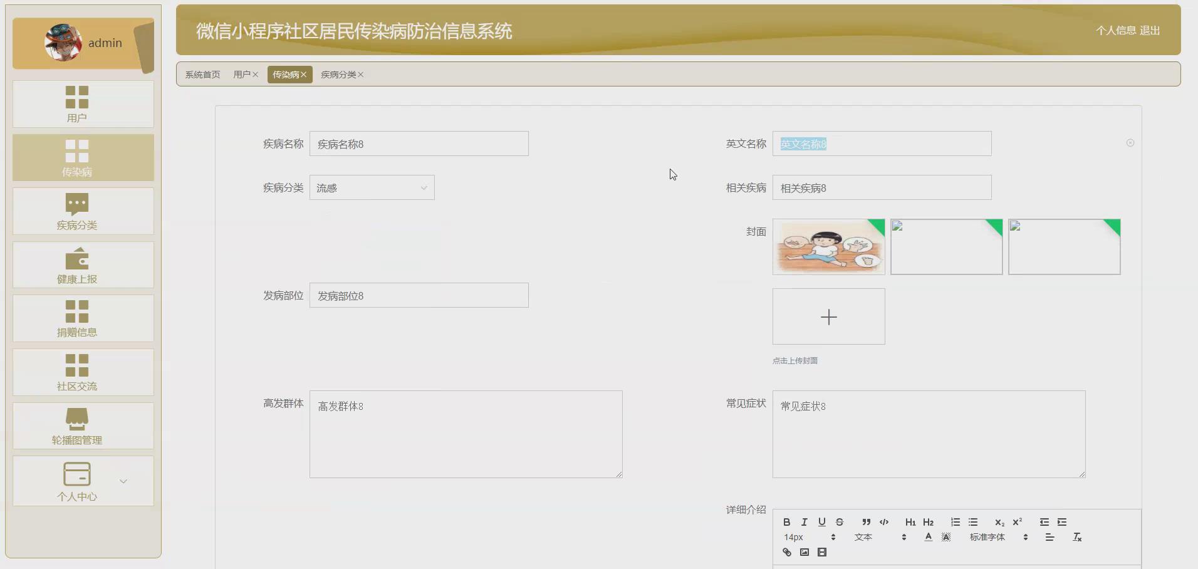Click the insert link icon in editor
The height and width of the screenshot is (569, 1198).
[786, 552]
